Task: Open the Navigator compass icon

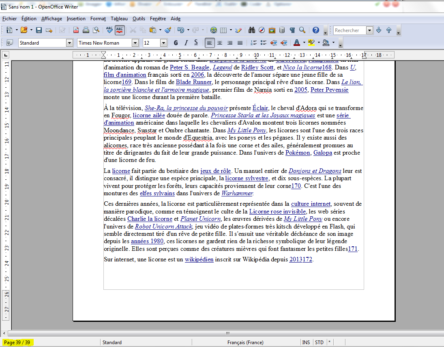Action: coord(262,30)
